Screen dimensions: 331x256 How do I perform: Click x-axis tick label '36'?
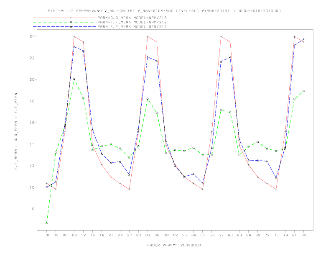(x=157, y=235)
